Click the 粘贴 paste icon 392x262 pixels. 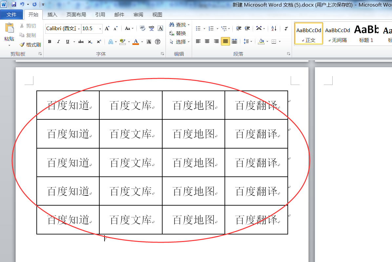coord(9,28)
